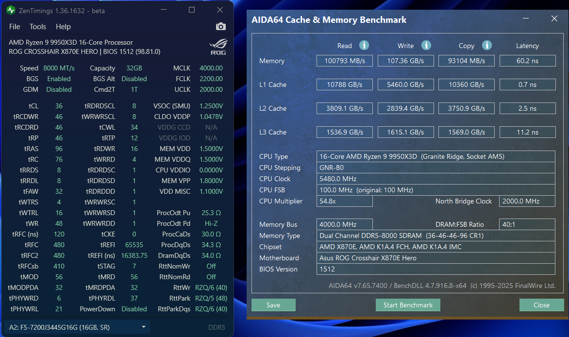Show info for Copy column in AIDA64
The width and height of the screenshot is (569, 337).
pyautogui.click(x=486, y=45)
